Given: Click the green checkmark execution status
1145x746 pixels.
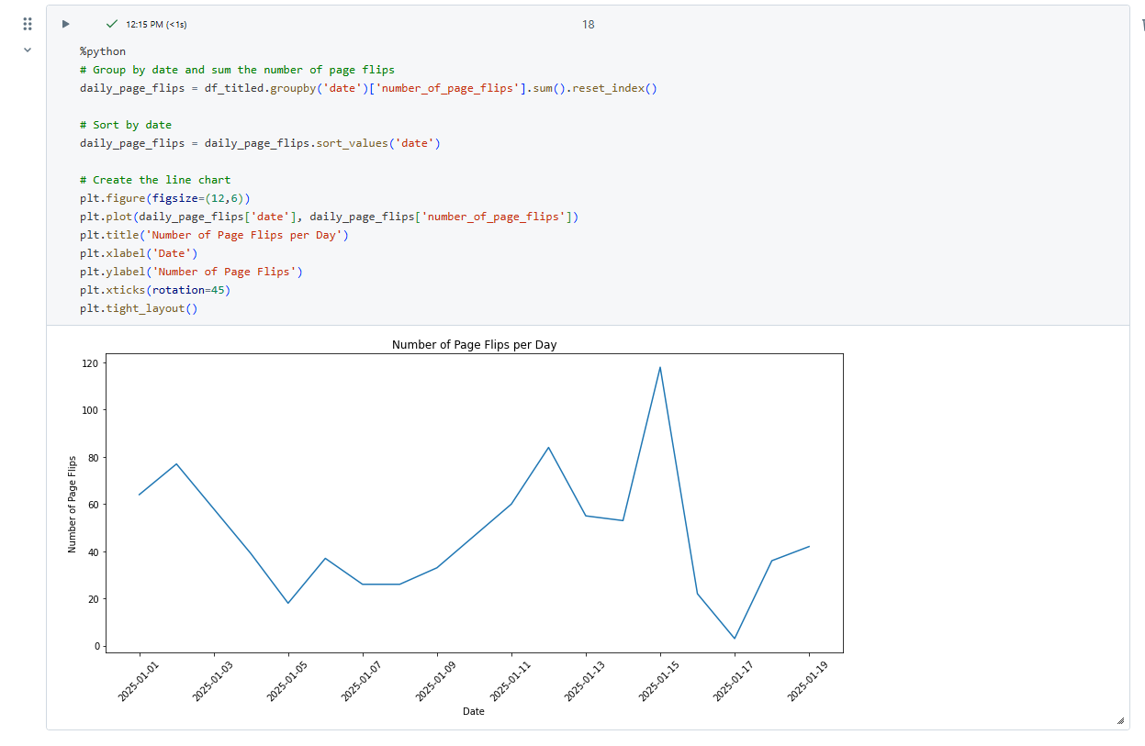Looking at the screenshot, I should pyautogui.click(x=112, y=24).
